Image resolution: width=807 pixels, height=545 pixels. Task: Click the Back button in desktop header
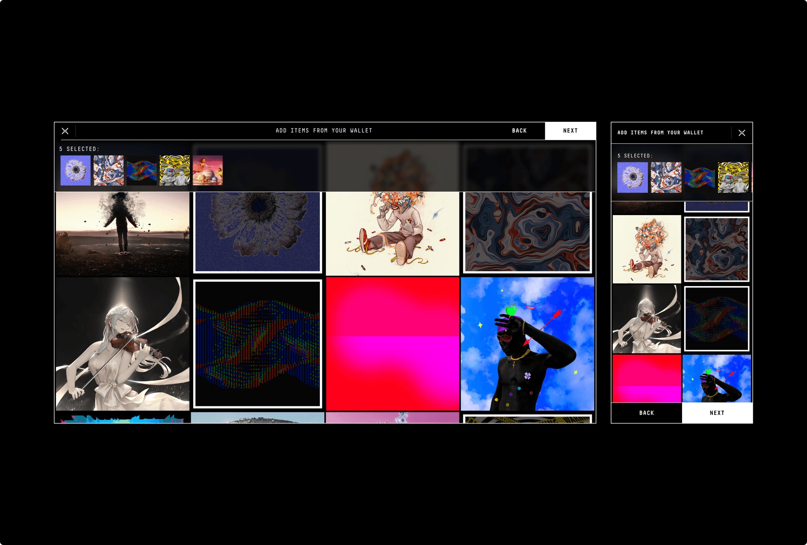pyautogui.click(x=519, y=131)
